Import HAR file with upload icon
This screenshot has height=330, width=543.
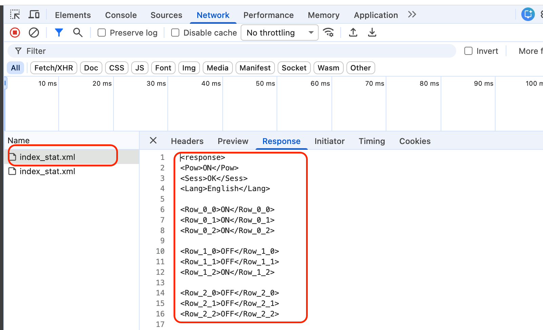353,33
